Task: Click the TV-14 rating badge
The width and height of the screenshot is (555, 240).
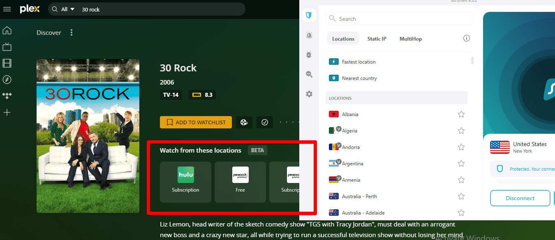Action: [171, 95]
